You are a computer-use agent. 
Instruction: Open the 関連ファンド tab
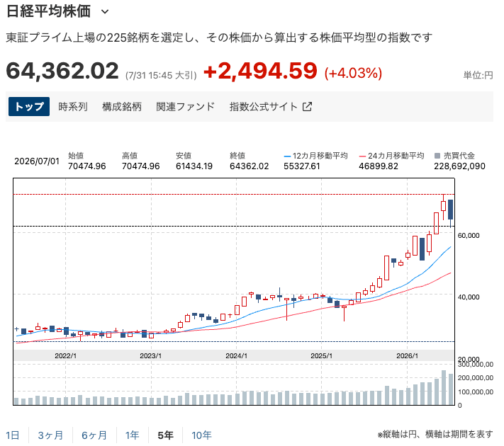(x=186, y=106)
